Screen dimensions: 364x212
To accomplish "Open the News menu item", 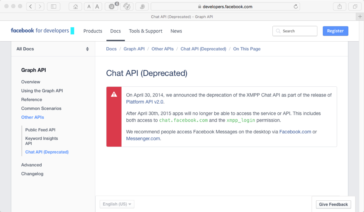I will (x=176, y=31).
